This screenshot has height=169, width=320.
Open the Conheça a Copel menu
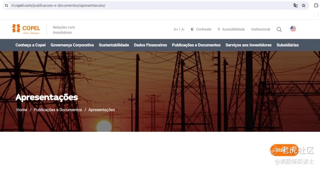31,45
